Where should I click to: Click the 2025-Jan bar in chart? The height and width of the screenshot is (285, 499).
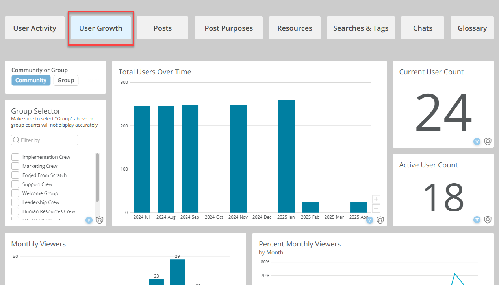coord(286,156)
